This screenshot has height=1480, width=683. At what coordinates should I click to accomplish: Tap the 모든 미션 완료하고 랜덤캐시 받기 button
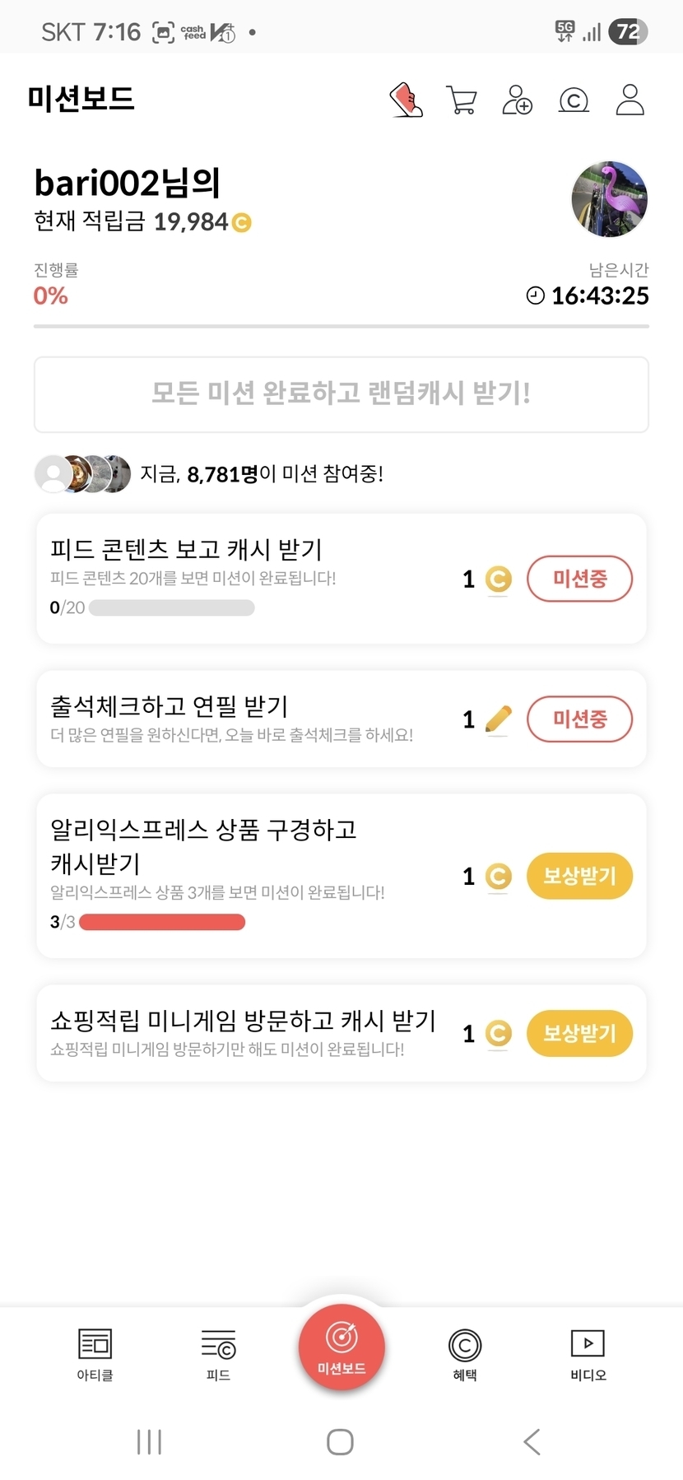pyautogui.click(x=341, y=394)
